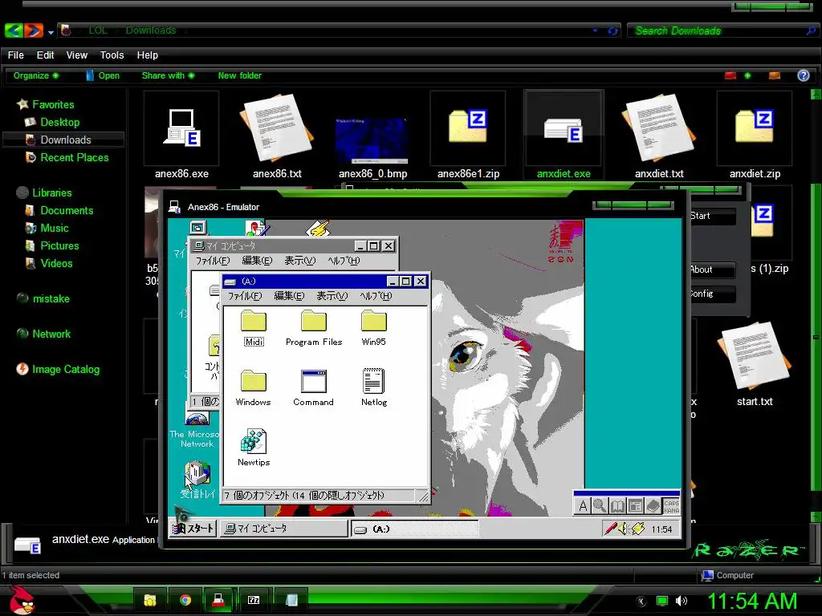
Task: Open the explorer File menu
Action: click(x=16, y=55)
